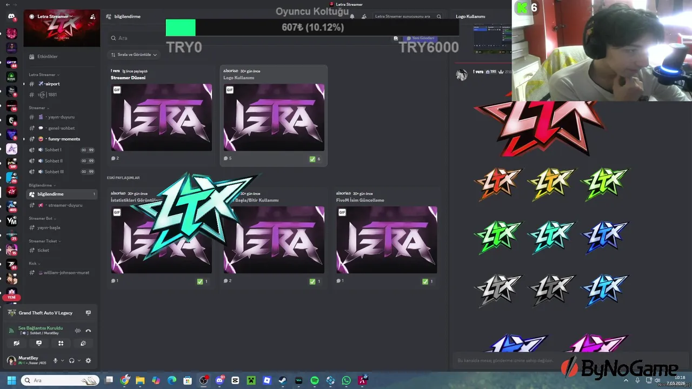Share your screen from voice panel
This screenshot has width=692, height=389.
(x=38, y=343)
